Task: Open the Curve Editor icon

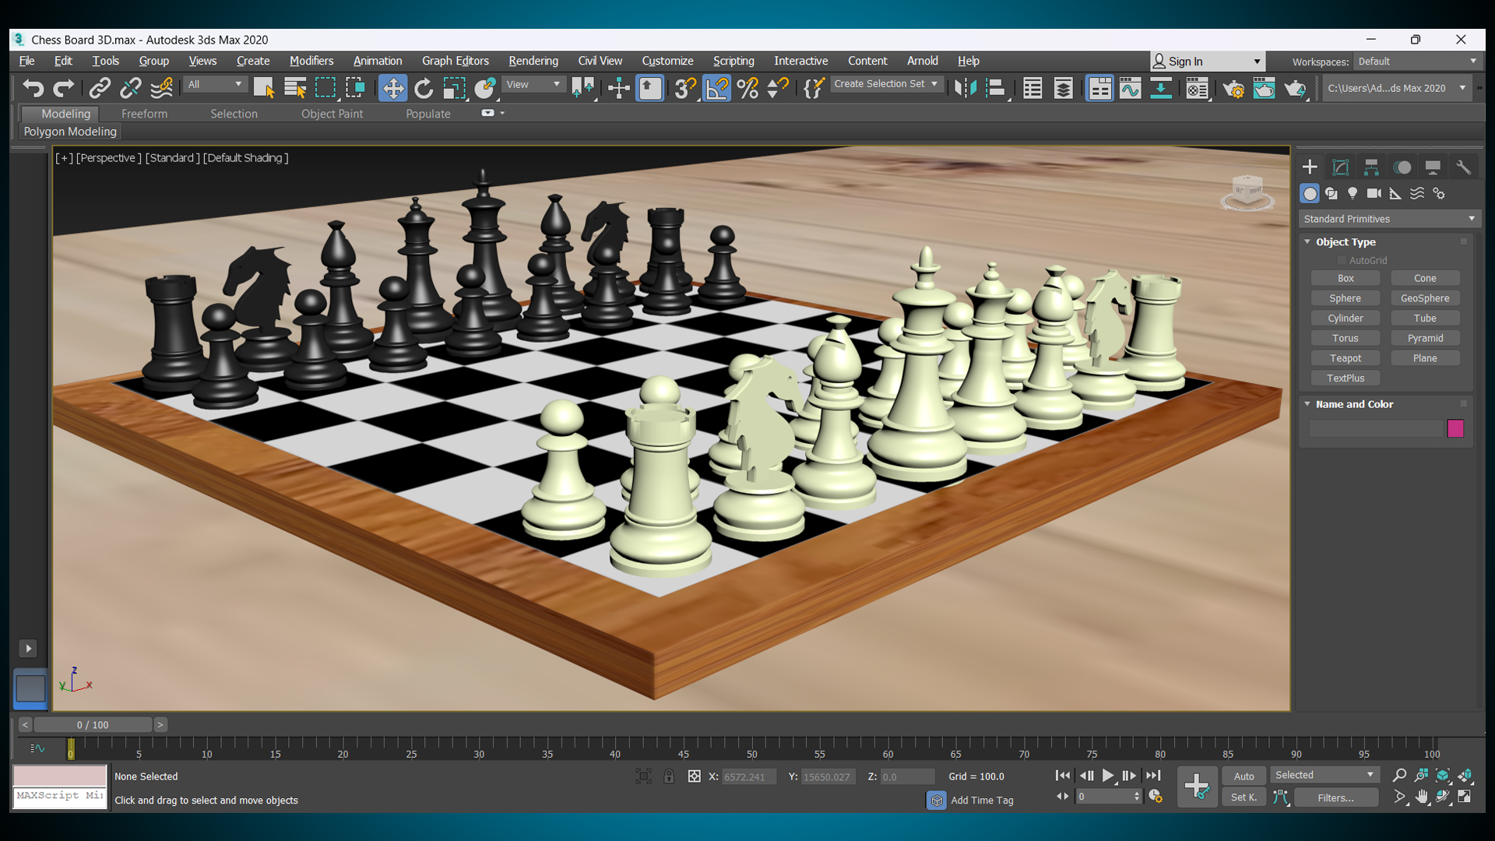Action: 1130,88
